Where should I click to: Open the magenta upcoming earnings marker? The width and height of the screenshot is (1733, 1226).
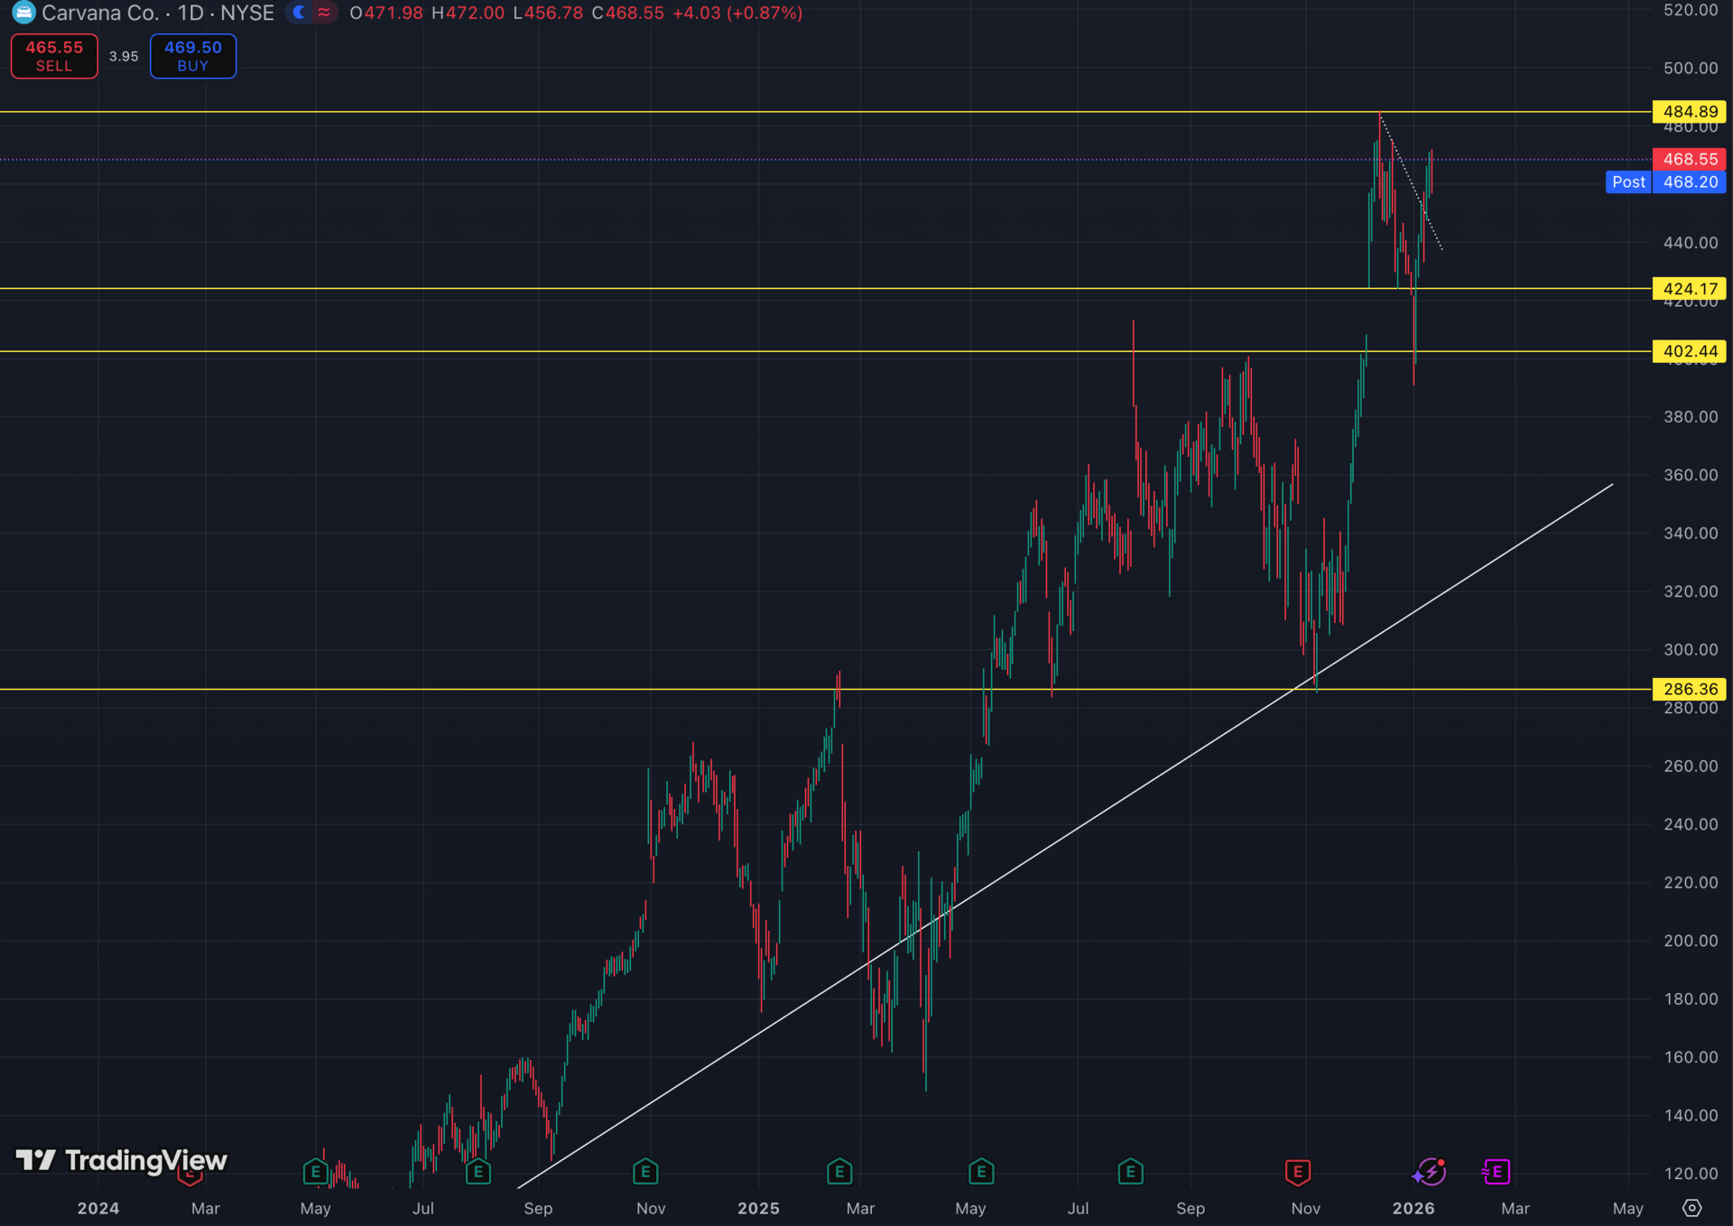pos(1496,1172)
